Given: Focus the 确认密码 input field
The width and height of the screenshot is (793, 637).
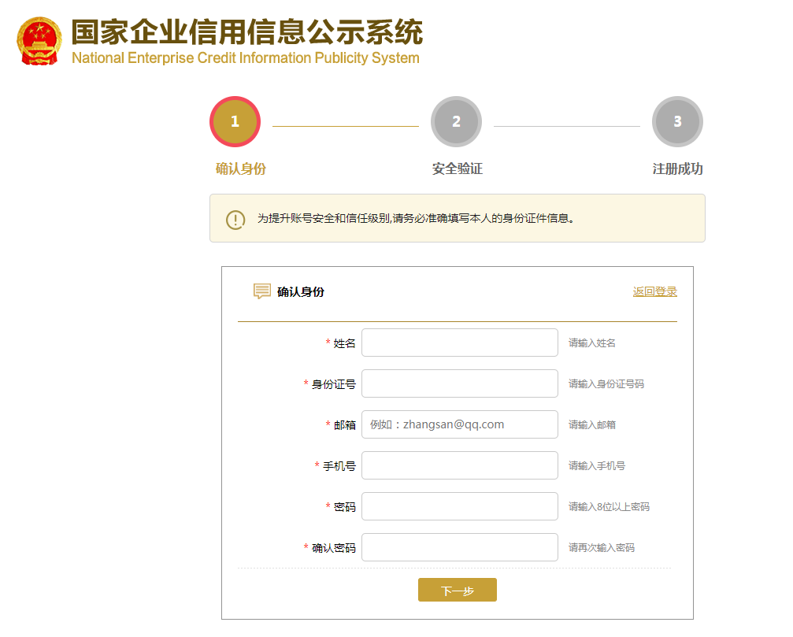Looking at the screenshot, I should (459, 548).
